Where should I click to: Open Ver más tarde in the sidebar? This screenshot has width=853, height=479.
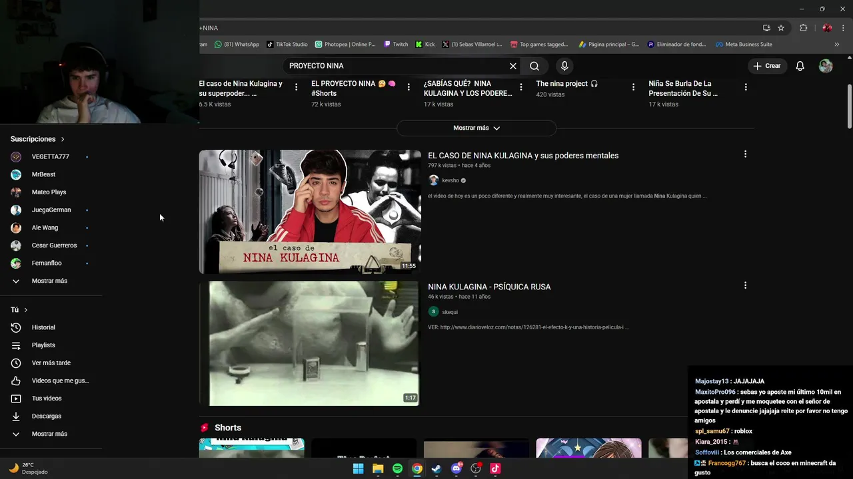coord(51,363)
